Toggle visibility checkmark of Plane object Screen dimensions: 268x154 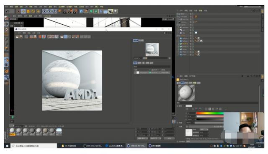(193, 55)
